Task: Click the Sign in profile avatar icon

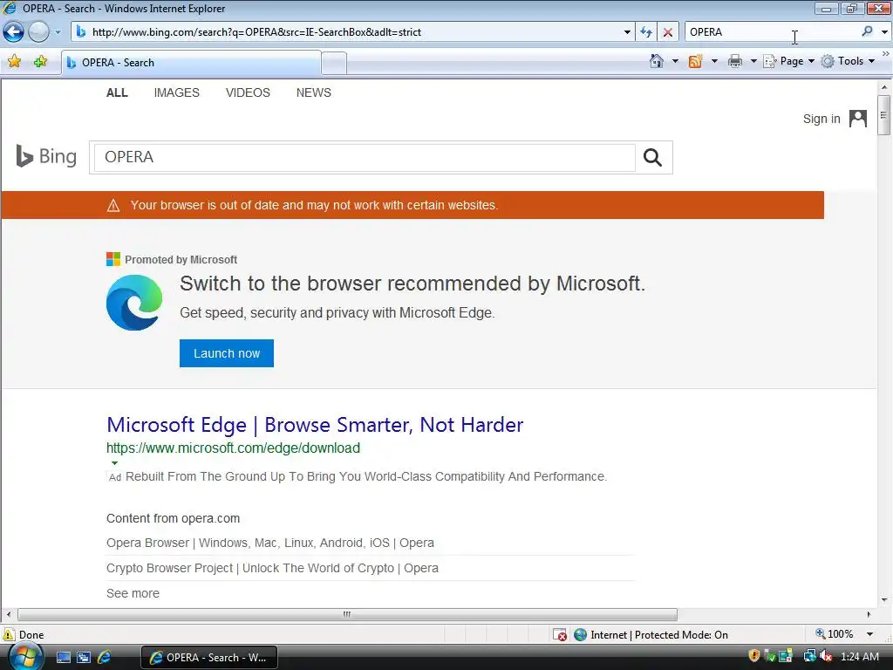Action: pyautogui.click(x=858, y=119)
